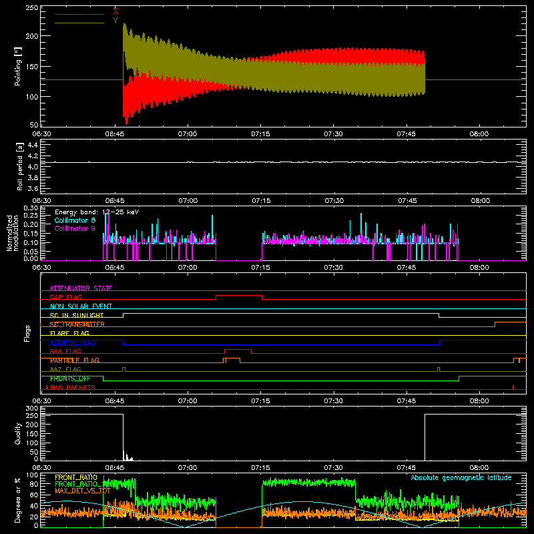534x534 pixels.
Task: Select the NON_SOLAR_EVENT label
Action: [x=81, y=306]
